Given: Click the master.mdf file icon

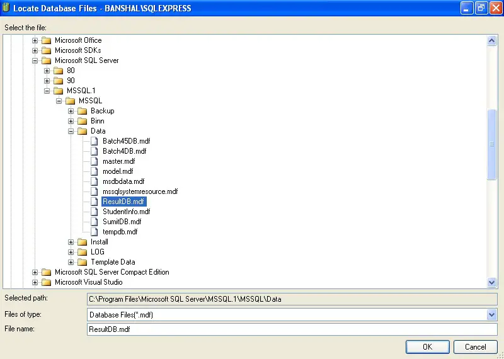Looking at the screenshot, I should pyautogui.click(x=94, y=161).
